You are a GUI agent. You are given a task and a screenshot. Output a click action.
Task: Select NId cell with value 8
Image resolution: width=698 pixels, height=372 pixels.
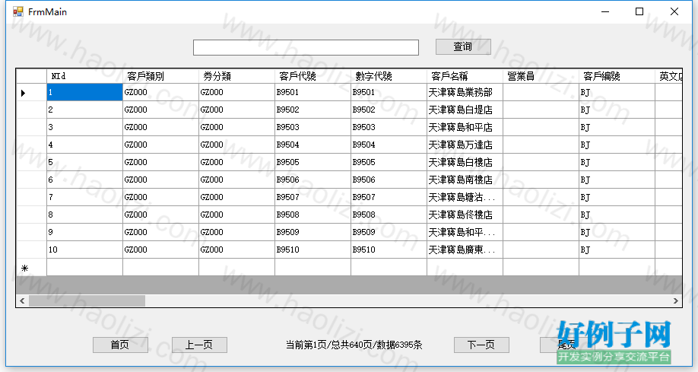pos(84,215)
